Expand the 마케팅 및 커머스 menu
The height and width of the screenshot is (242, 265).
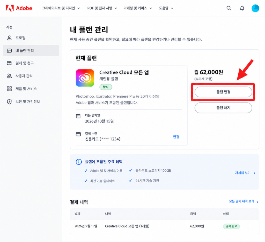[138, 8]
